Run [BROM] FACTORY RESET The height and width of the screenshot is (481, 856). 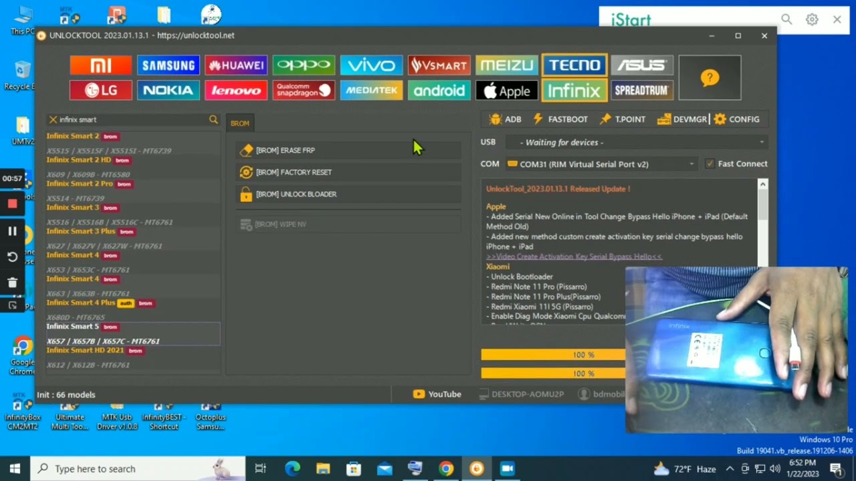[x=348, y=172]
